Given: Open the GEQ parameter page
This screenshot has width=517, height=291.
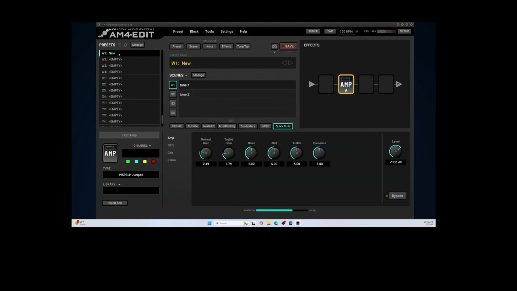Looking at the screenshot, I should 170,145.
